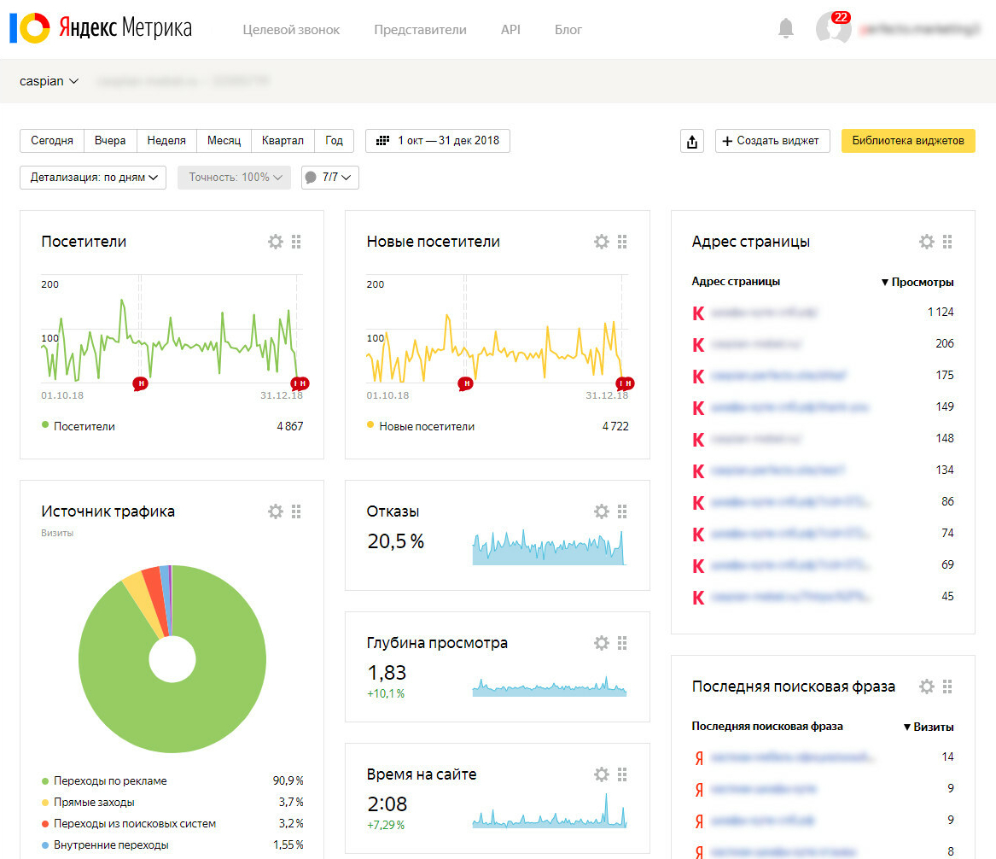Screen dimensions: 996x859
Task: Open the 7/7 annotations dropdown
Action: 329,178
